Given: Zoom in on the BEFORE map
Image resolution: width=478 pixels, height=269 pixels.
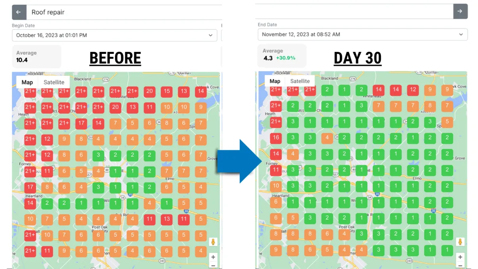Looking at the screenshot, I should click(x=213, y=257).
